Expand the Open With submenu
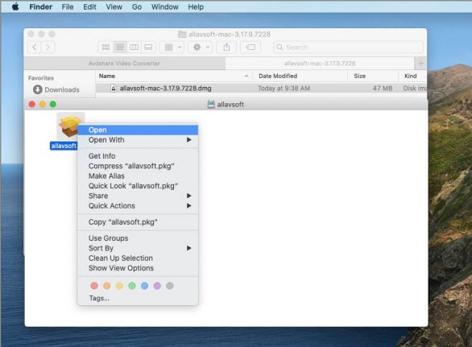Screen dimensions: 472x347 pos(138,140)
